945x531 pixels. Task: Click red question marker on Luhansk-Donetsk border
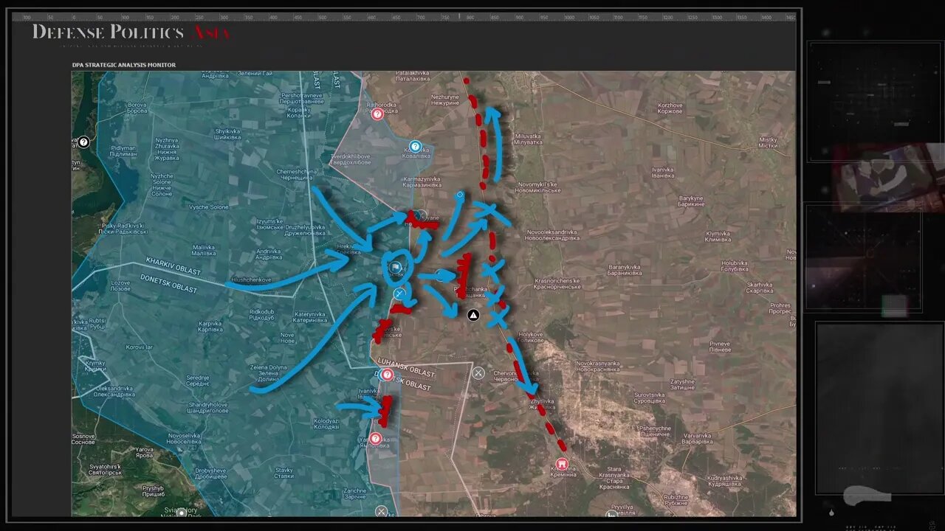(387, 375)
